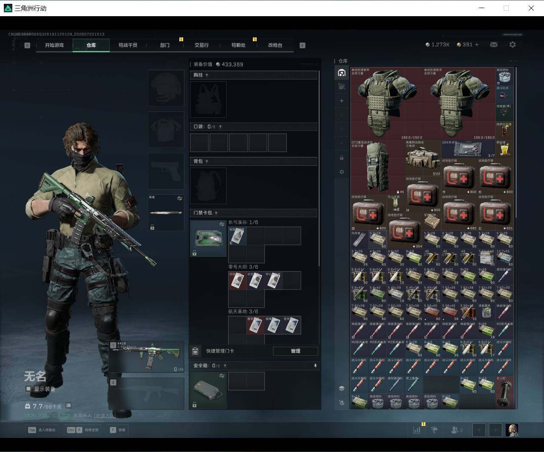Open the stats bar-chart icon at bottom

click(417, 430)
